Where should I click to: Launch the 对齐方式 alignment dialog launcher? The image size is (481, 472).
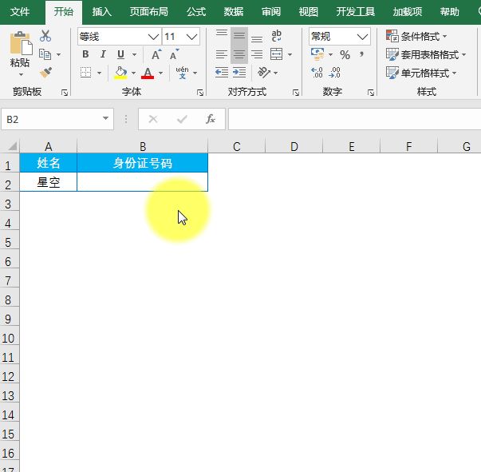(296, 93)
